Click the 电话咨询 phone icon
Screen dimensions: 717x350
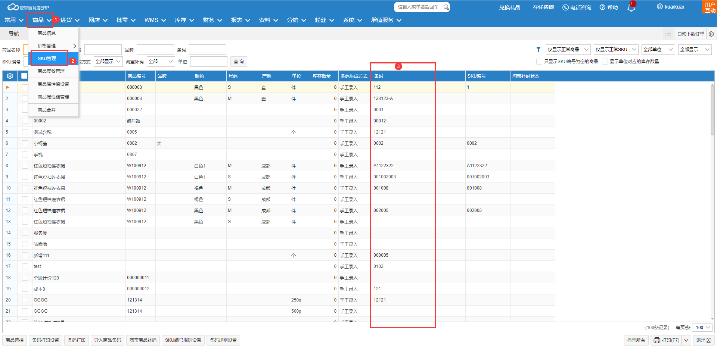tap(565, 7)
